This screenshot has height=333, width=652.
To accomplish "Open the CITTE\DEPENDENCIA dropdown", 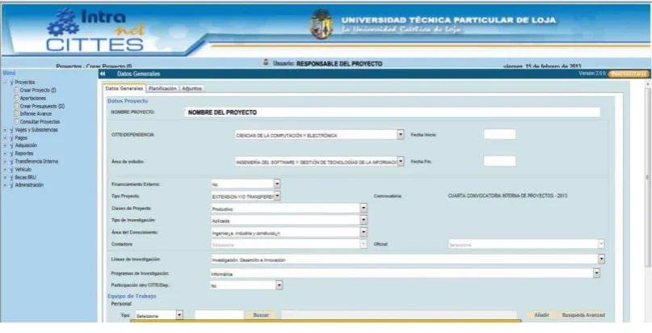I will (401, 135).
